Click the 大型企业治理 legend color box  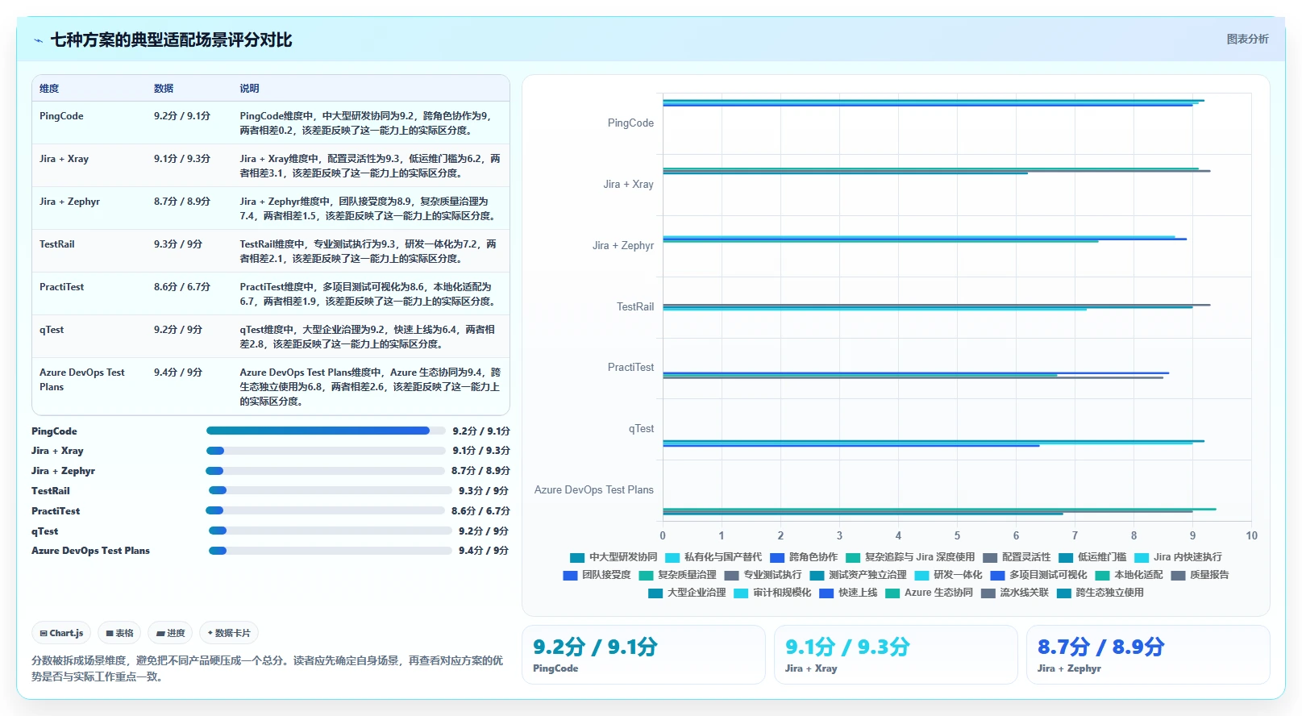pos(656,593)
